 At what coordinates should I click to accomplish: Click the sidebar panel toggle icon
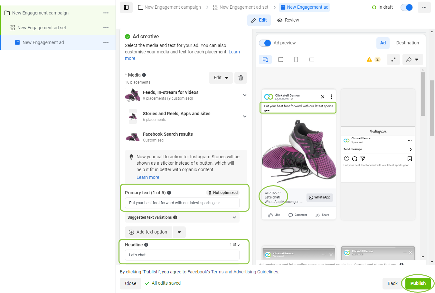(x=126, y=7)
